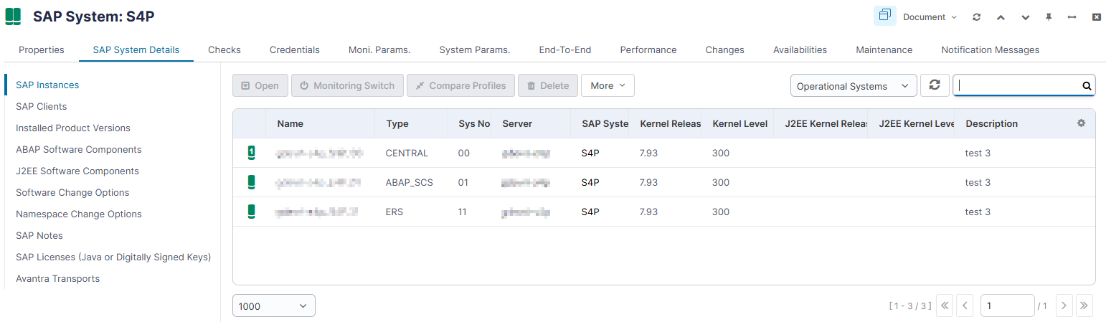Open the cascade windows icon beside Document
Image resolution: width=1106 pixels, height=322 pixels.
click(x=884, y=16)
